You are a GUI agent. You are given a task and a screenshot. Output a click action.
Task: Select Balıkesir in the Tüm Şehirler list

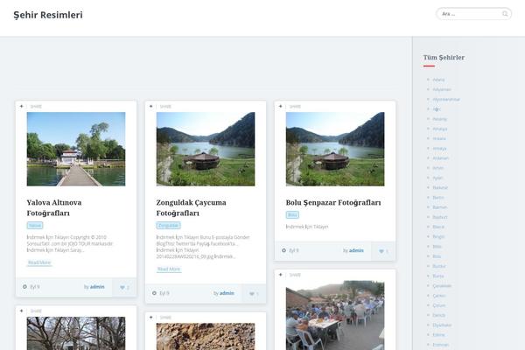[x=440, y=187]
